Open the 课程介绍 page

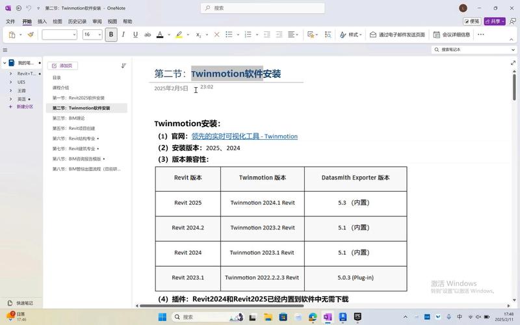[60, 88]
